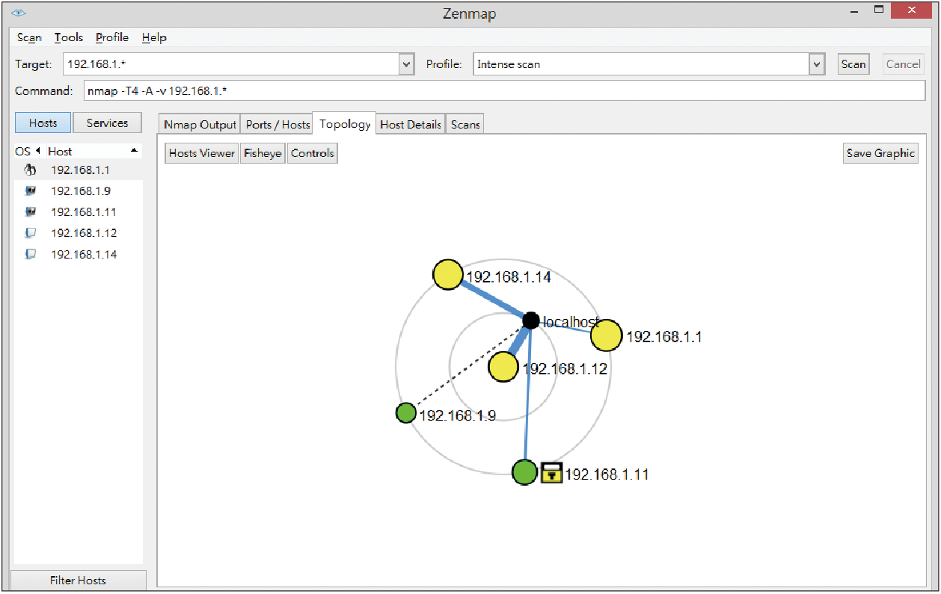Select the OS icon beside 192.168.1.14

tap(31, 254)
